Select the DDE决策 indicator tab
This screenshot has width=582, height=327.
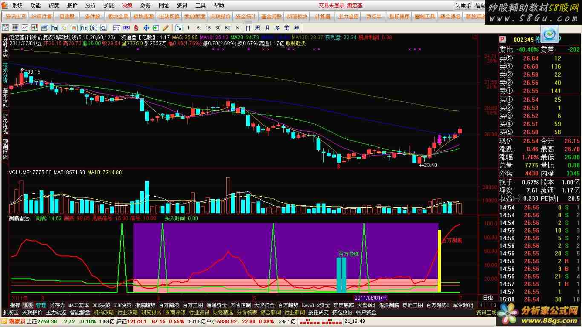click(x=101, y=305)
